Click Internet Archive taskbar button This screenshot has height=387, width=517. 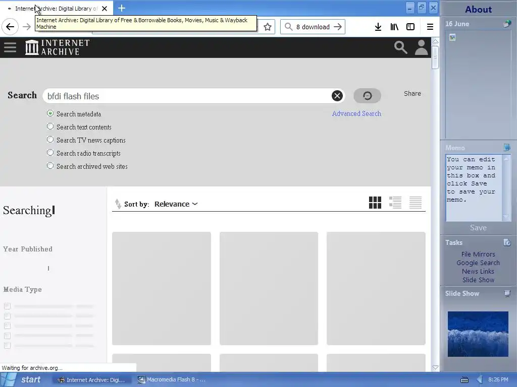(92, 379)
